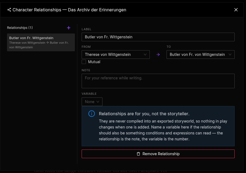Close the Character Relationships dialog

pos(236,10)
